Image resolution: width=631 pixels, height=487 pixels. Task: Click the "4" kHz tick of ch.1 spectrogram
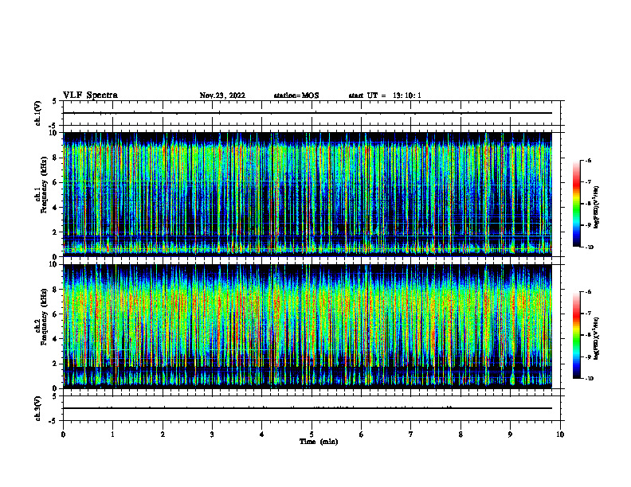click(x=56, y=208)
